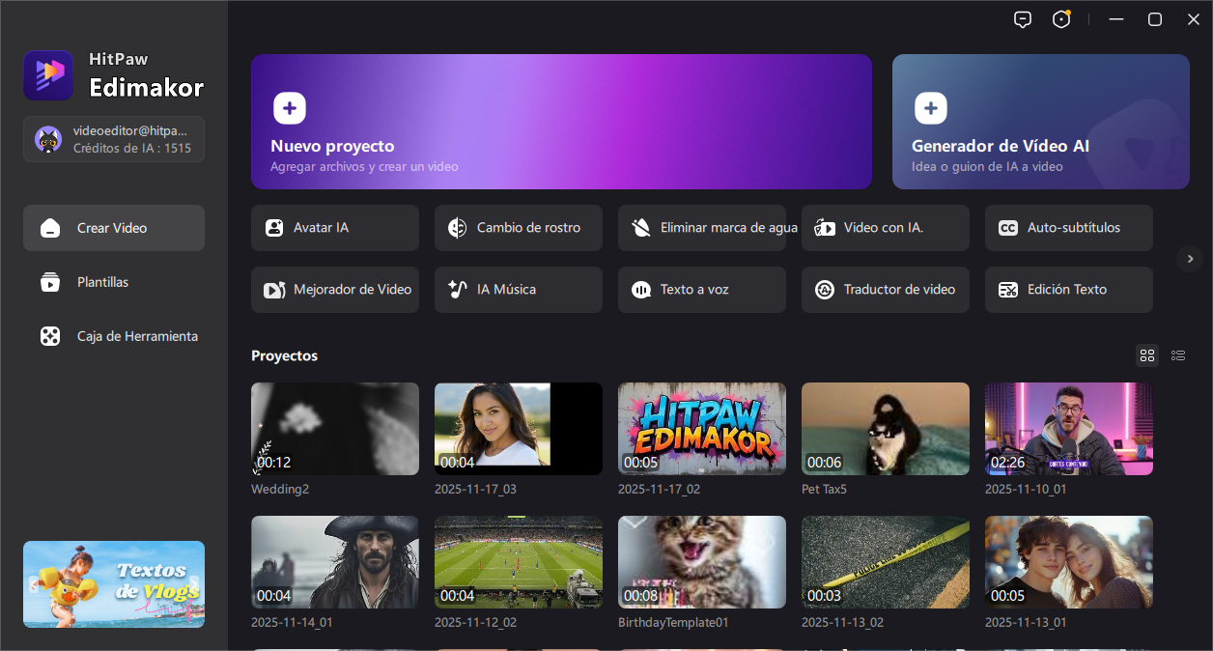Image resolution: width=1213 pixels, height=651 pixels.
Task: Select the Video con IA feature
Action: pyautogui.click(x=885, y=228)
